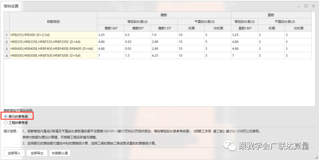This screenshot has height=160, width=319.
Task: Edit 直筋 抗震 value 3 in HRB500 row
Action: coord(271,55)
